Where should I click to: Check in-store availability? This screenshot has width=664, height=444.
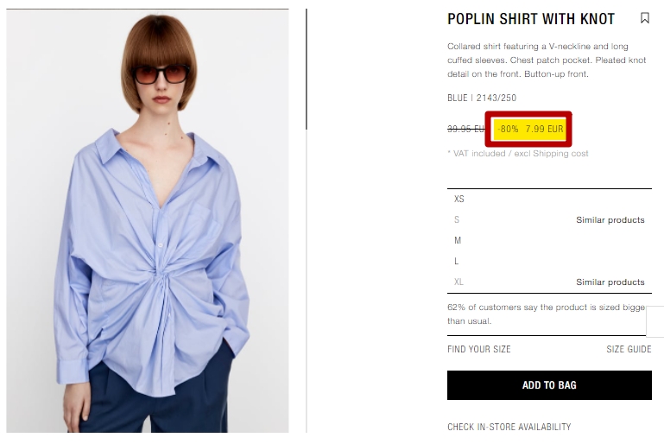(x=509, y=427)
